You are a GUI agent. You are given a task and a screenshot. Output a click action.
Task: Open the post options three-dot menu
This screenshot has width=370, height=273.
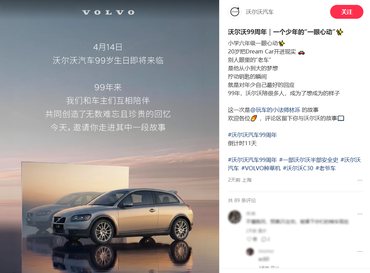click(360, 180)
